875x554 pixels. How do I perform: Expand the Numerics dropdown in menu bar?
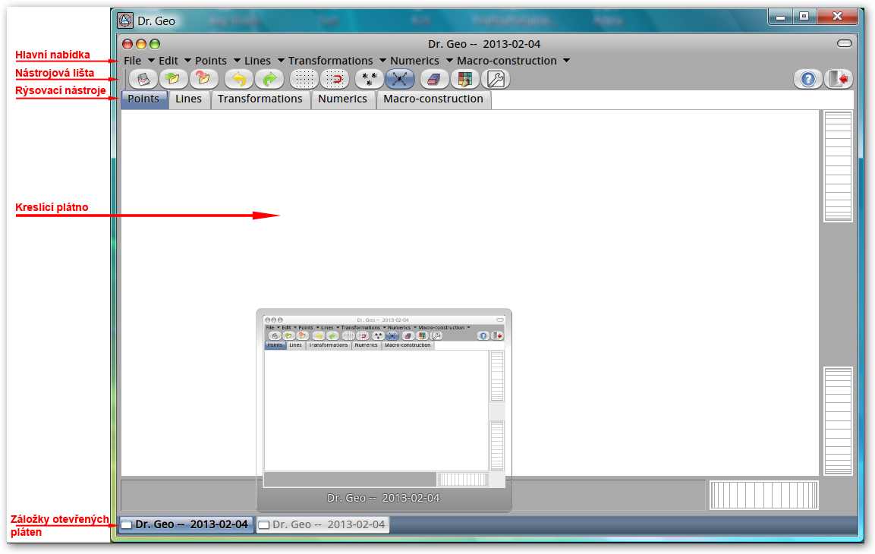tap(449, 61)
